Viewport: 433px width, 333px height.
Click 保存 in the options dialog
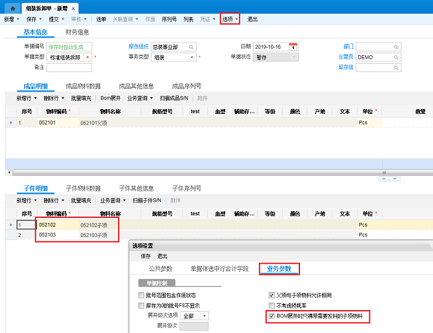146,256
